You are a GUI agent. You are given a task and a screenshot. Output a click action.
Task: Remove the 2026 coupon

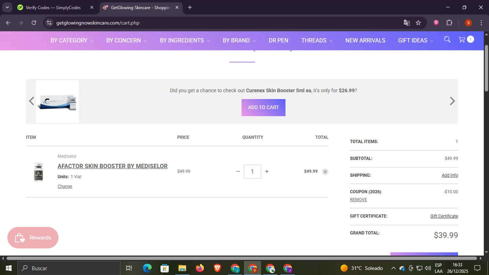coord(358,200)
